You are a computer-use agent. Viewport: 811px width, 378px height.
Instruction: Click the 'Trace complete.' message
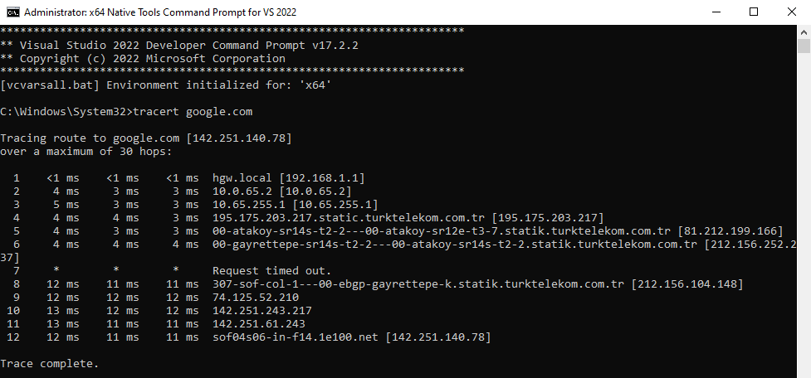[49, 364]
